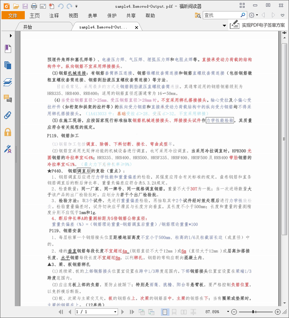This screenshot has width=289, height=318.
Task: Open the Digital Signatures panel
Action: pos(8,149)
